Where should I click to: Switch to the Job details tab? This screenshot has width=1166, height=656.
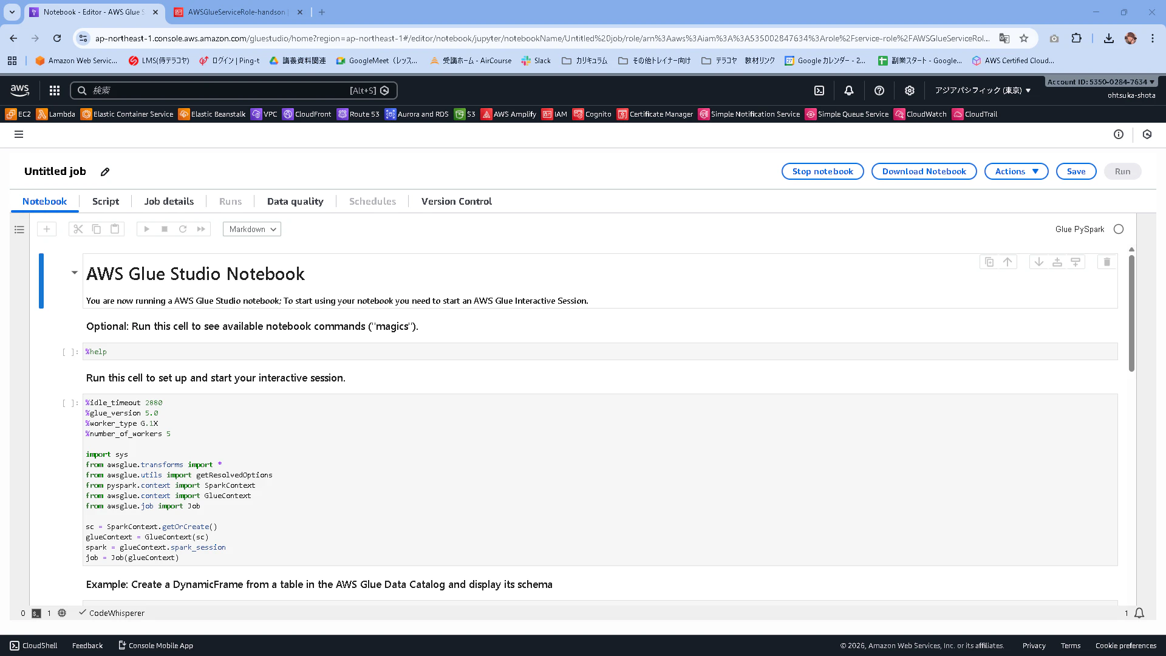[169, 201]
